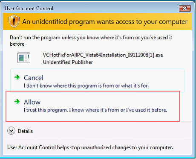Click the program file icon next to filename
Screen dimensions: 196x159
click(x=24, y=58)
